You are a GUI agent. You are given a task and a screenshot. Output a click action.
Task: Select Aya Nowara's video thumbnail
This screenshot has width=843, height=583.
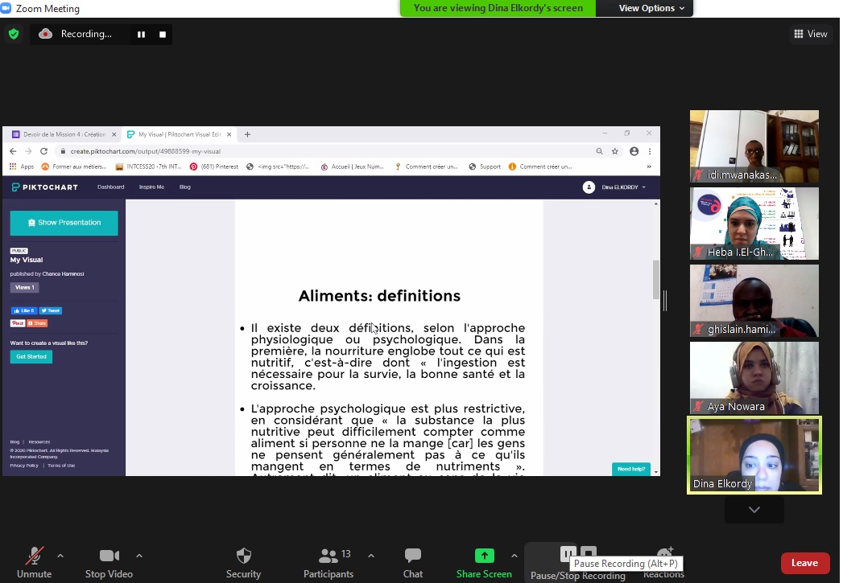(x=754, y=378)
